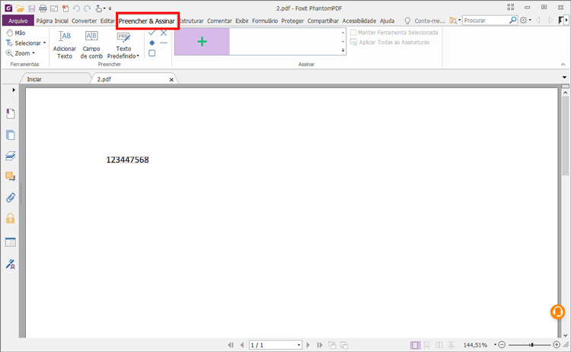The width and height of the screenshot is (571, 352).
Task: Open the digital signatures panel
Action: 11,264
